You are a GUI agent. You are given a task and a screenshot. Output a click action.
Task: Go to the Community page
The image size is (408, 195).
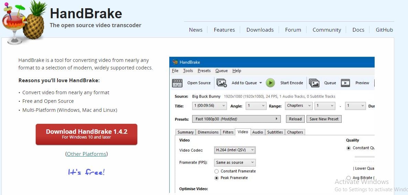(x=327, y=30)
